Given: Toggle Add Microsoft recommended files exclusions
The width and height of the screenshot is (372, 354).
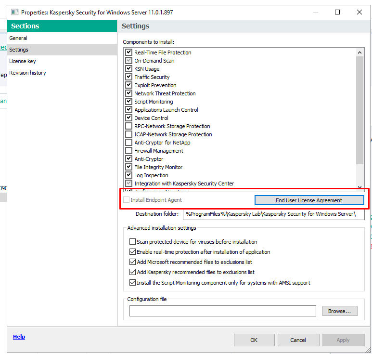Looking at the screenshot, I should (x=132, y=262).
